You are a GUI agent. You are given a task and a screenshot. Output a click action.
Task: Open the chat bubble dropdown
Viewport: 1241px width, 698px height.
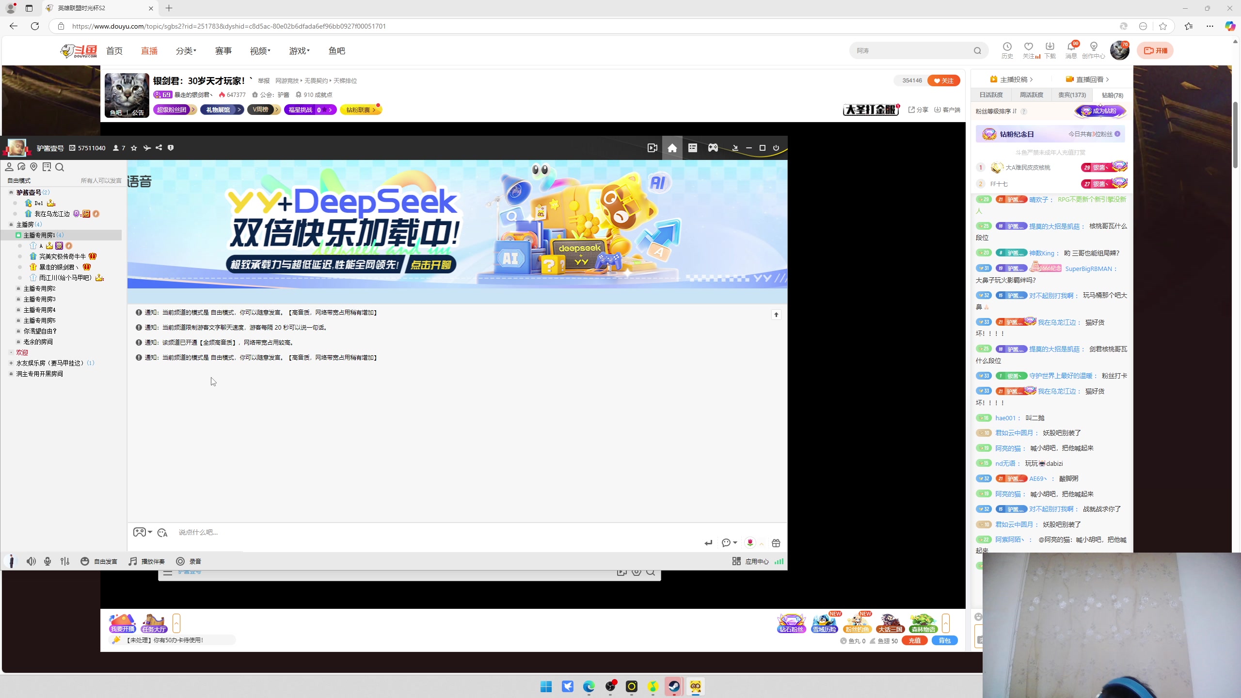click(x=729, y=543)
